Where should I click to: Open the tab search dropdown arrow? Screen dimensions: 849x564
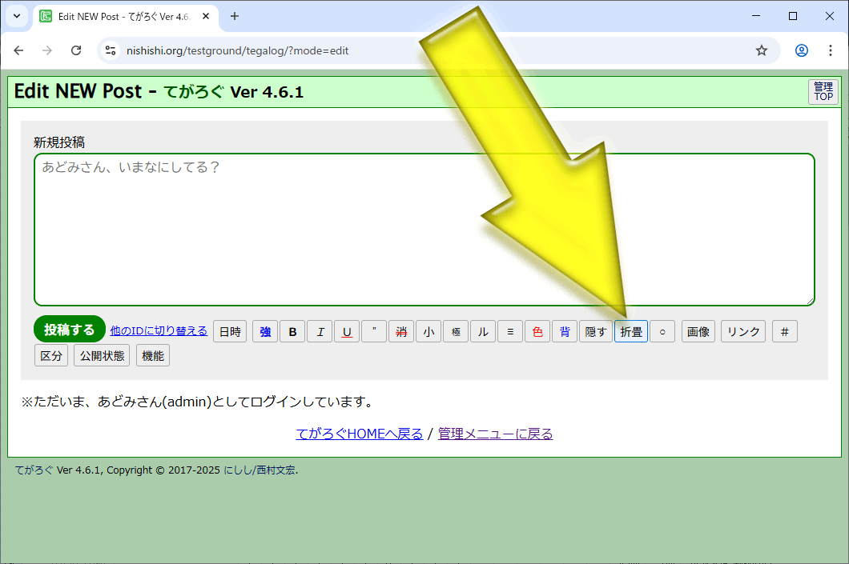tap(17, 16)
